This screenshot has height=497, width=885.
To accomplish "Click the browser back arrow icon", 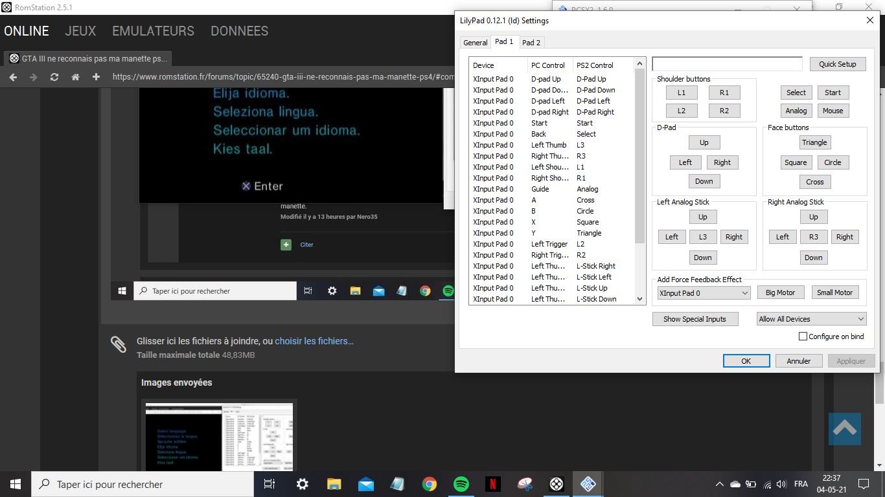I will (x=13, y=77).
